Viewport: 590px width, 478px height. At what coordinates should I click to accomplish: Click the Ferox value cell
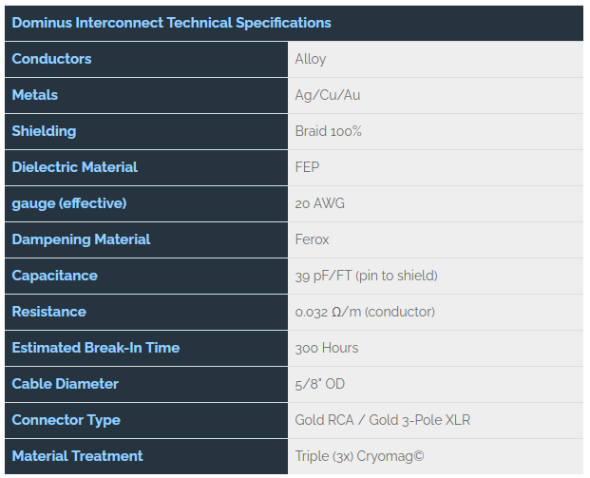436,239
